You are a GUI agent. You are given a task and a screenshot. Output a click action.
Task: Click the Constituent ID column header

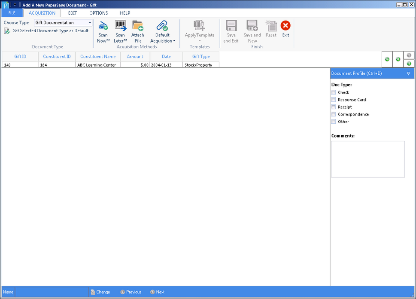point(57,57)
